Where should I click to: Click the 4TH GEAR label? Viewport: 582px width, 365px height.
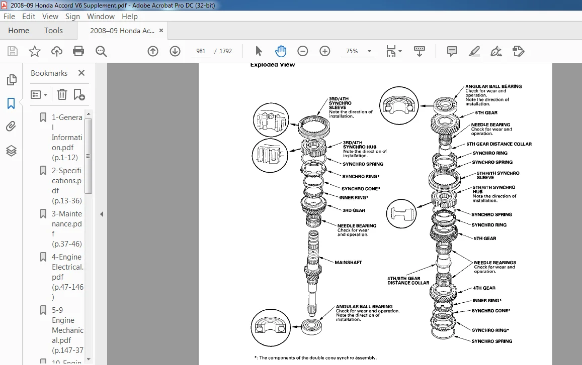484,288
